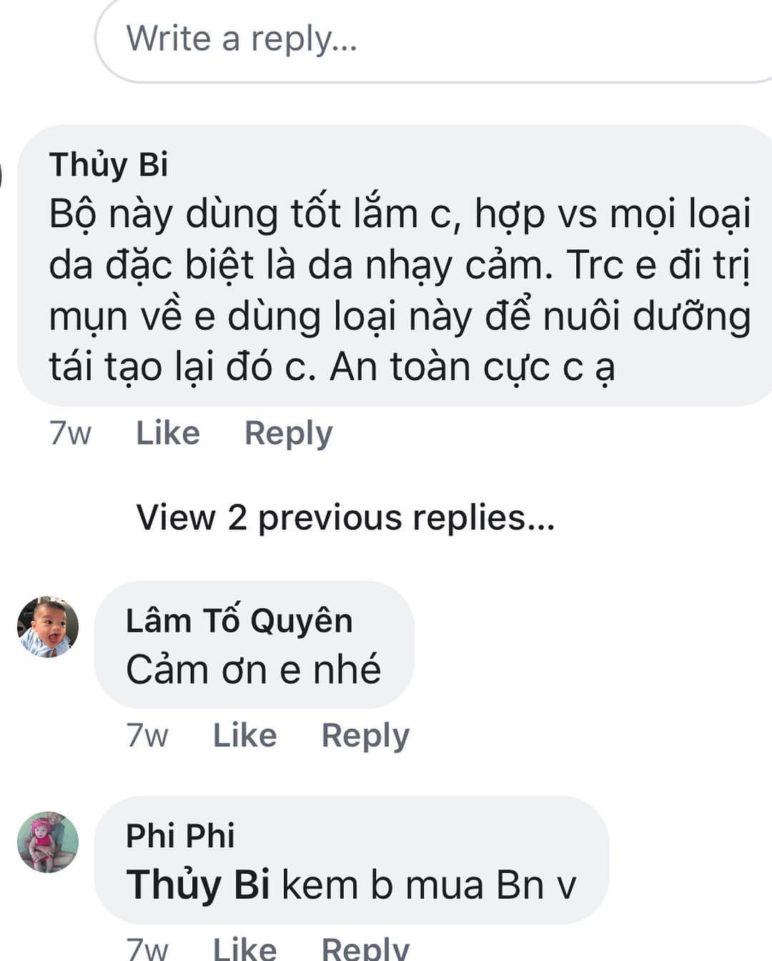Select Thủy Bi's comment bubble text
The height and width of the screenshot is (961, 772).
pyautogui.click(x=400, y=290)
